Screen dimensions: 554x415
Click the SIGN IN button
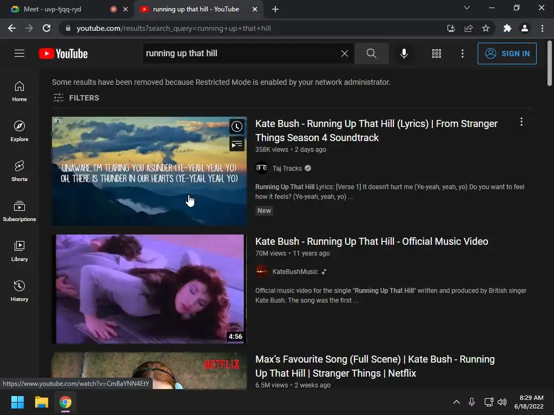point(507,53)
